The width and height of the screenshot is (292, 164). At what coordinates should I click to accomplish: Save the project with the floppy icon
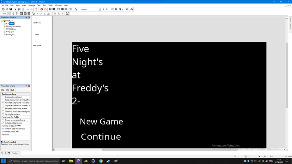(11, 9)
